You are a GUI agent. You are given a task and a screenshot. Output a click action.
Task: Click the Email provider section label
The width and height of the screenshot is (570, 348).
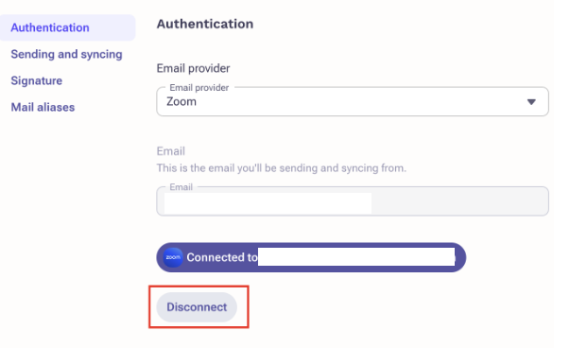pos(193,68)
